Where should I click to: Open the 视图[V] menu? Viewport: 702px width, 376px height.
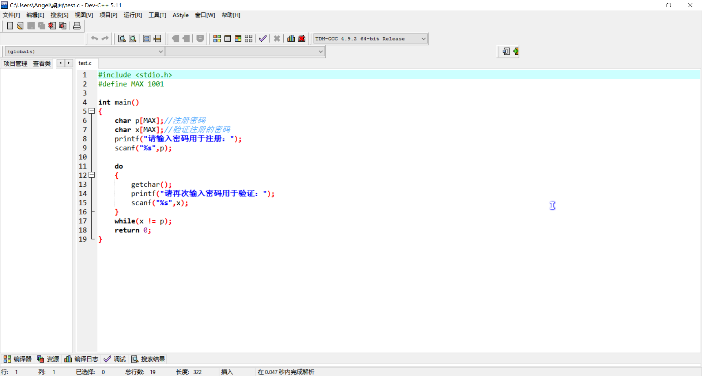(x=84, y=15)
